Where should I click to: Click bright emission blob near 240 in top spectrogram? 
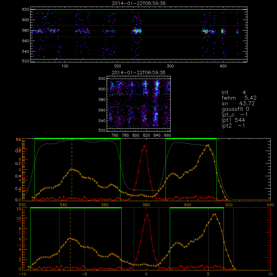tap(137, 31)
